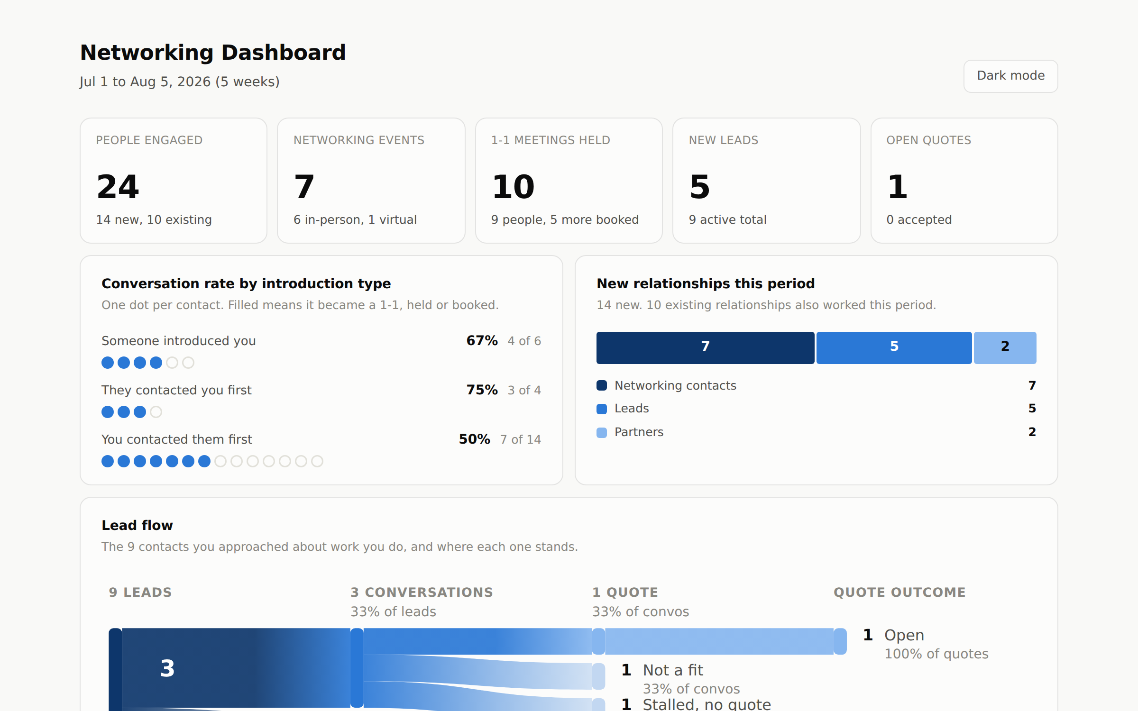Image resolution: width=1138 pixels, height=711 pixels.
Task: Select the New Leads card
Action: (767, 181)
